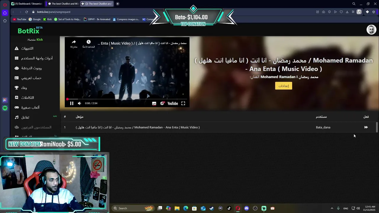Click the heart bookmark toolbar icon

(x=341, y=12)
